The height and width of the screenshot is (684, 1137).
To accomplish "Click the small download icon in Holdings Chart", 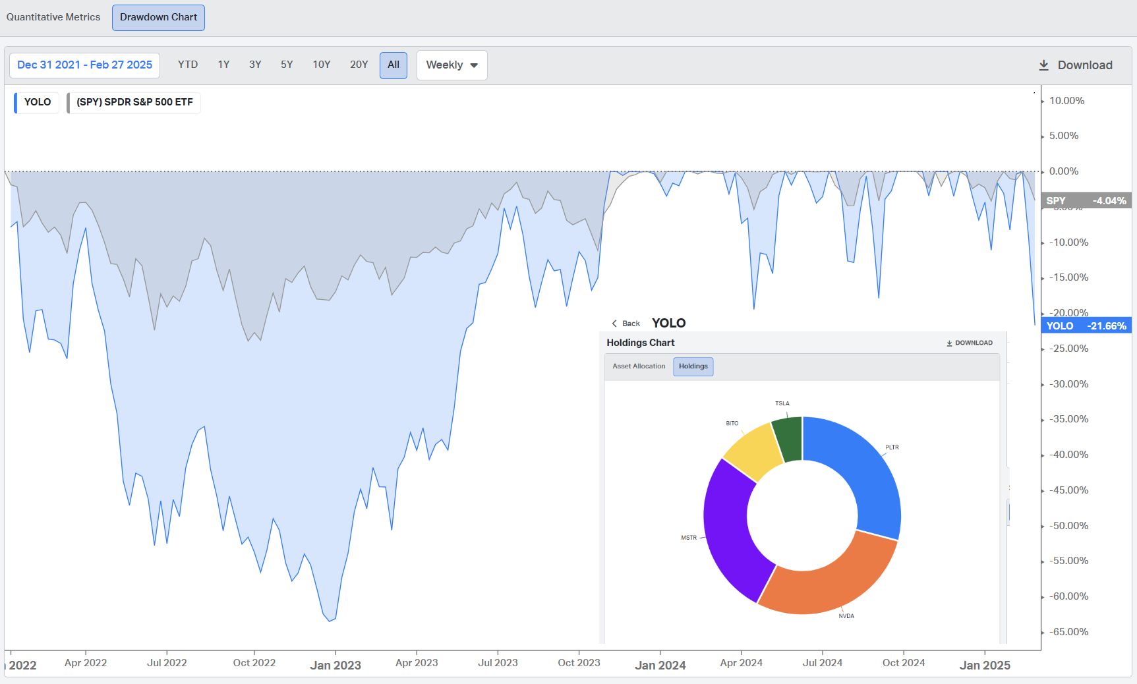I will 949,343.
